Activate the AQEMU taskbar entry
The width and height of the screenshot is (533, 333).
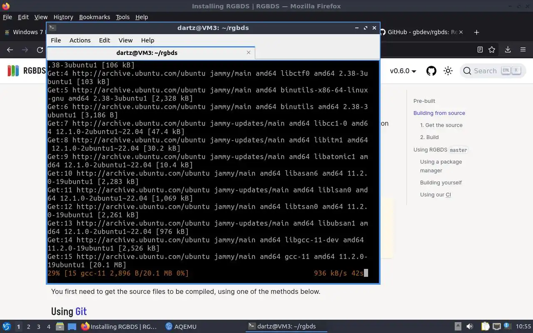(181, 326)
